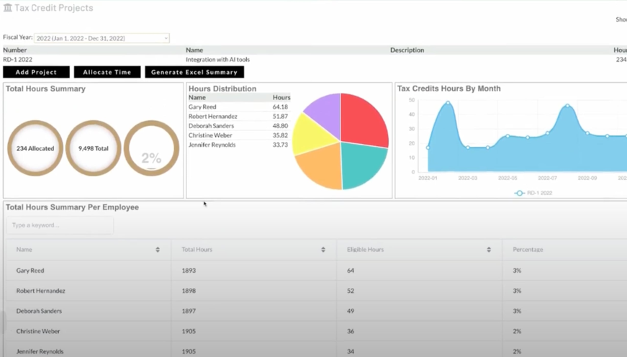Click the 9,498 Total donut chart
Screen dimensions: 627x357
(x=94, y=148)
